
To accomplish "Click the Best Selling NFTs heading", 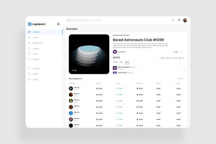I will click(75, 79).
